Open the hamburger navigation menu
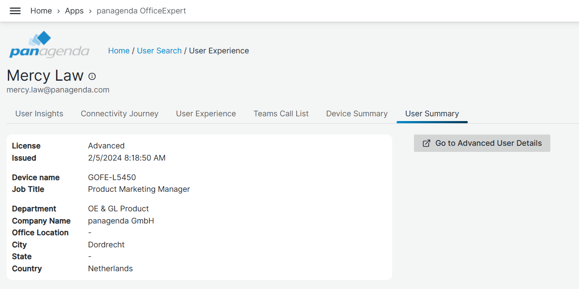This screenshot has width=579, height=289. click(x=15, y=11)
